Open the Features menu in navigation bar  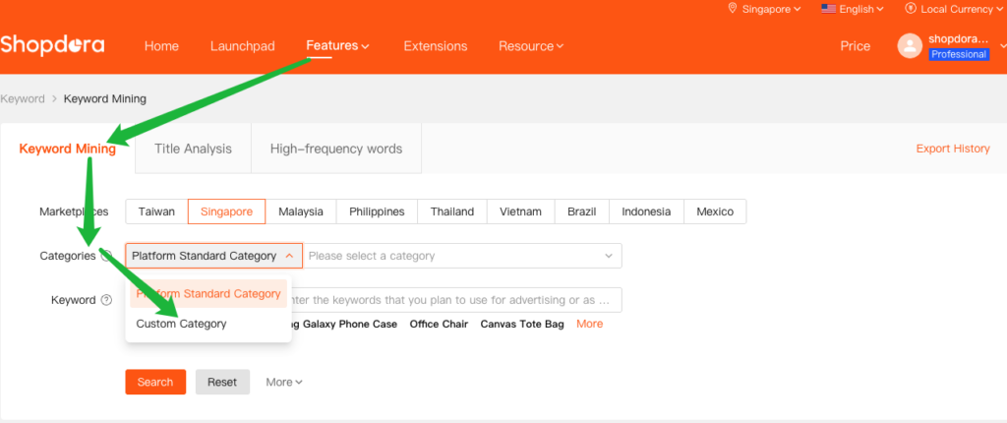pyautogui.click(x=337, y=45)
